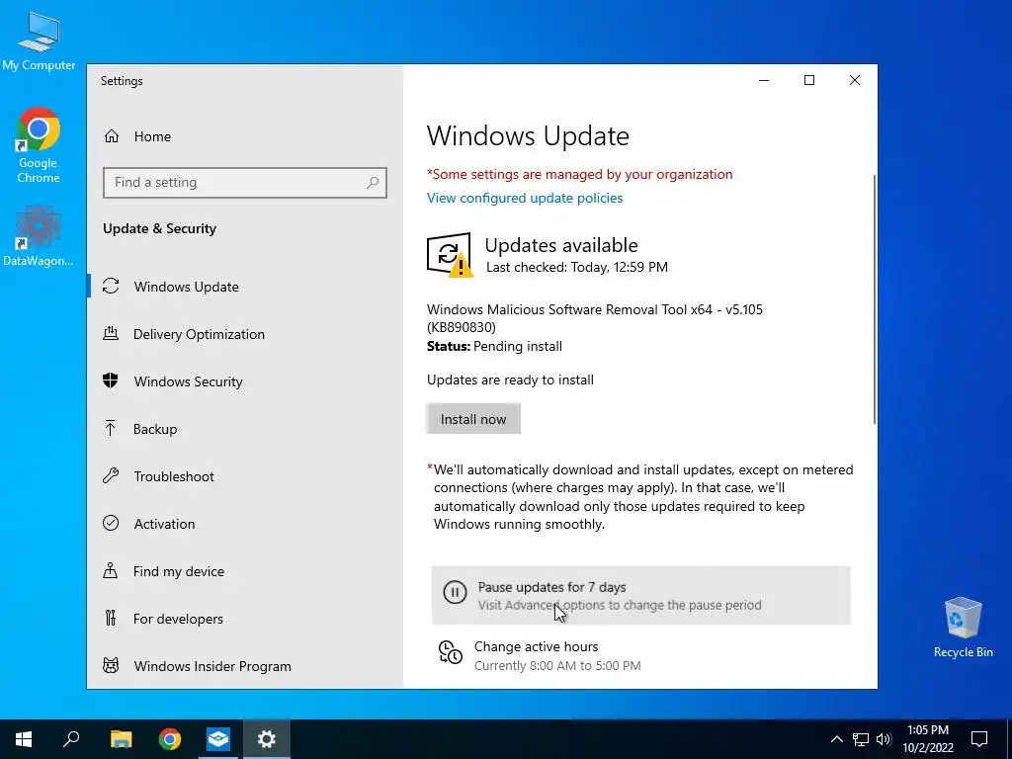Image resolution: width=1012 pixels, height=759 pixels.
Task: Minimize the Settings window
Action: [764, 80]
